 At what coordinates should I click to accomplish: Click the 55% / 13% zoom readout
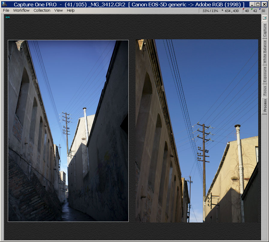210,11
